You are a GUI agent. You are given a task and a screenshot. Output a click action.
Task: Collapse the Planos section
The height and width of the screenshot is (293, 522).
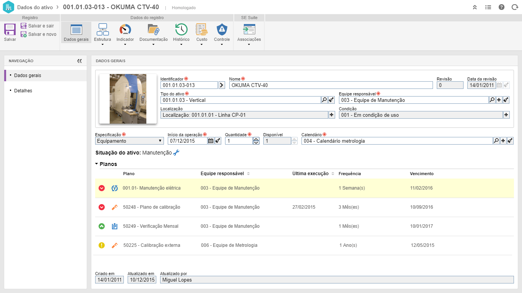pyautogui.click(x=97, y=164)
